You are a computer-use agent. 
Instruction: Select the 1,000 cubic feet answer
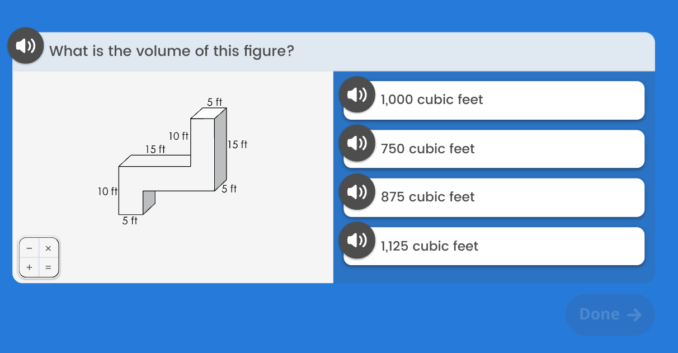coord(494,100)
